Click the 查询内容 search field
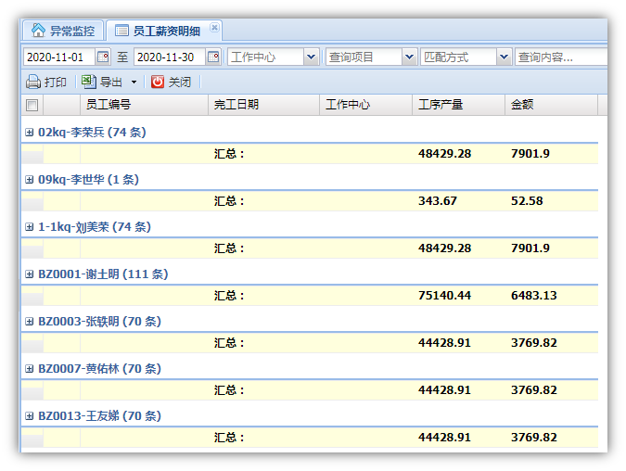Screen dimensions: 626x471 tap(561, 57)
